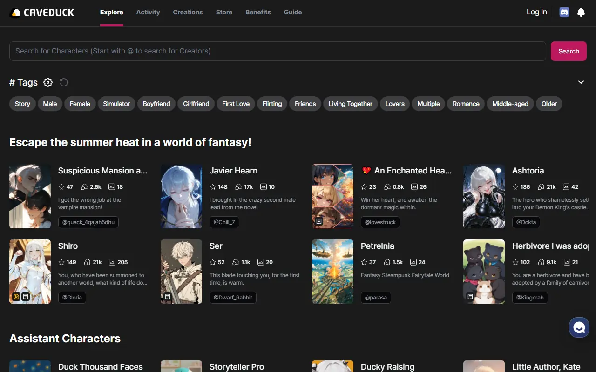Reset tags with the refresh icon
The image size is (596, 372).
point(64,82)
